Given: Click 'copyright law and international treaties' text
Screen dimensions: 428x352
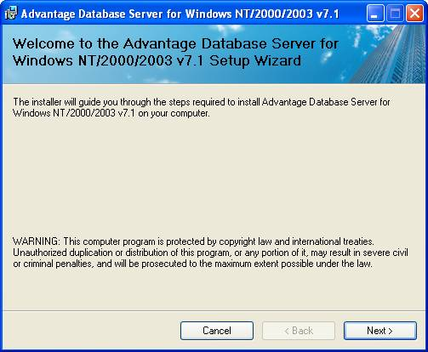Looking at the screenshot, I should click(296, 241).
